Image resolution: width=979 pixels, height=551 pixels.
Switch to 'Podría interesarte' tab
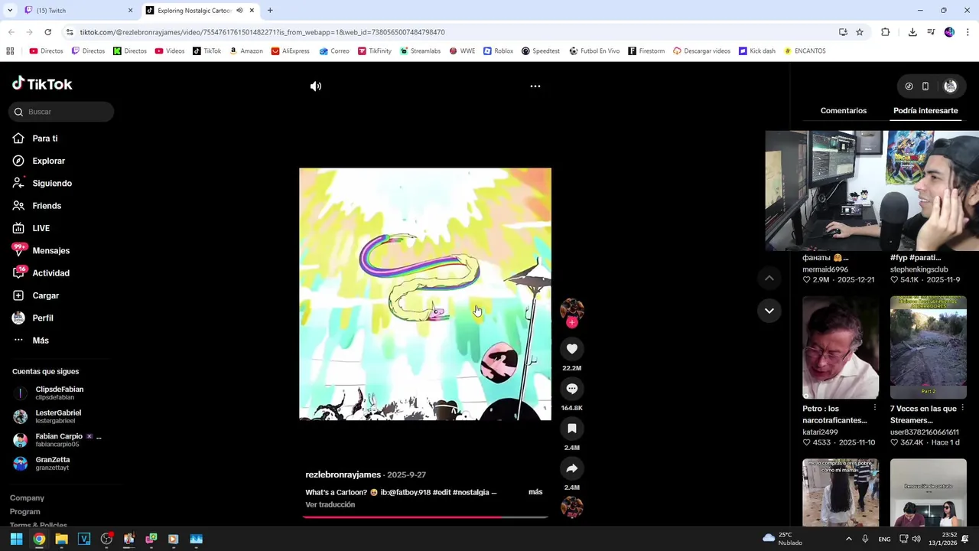point(925,111)
